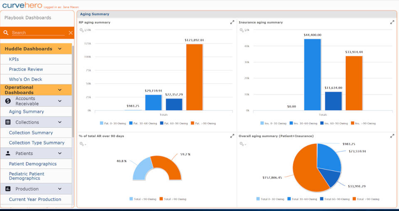
Task: Expand the RP aging summary chart fullscreen
Action: 232,22
